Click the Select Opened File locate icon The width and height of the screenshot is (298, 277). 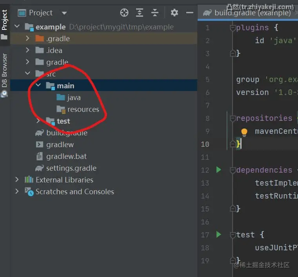click(x=124, y=13)
